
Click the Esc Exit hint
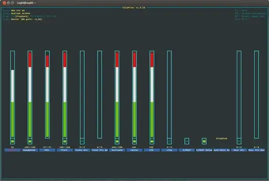[241, 19]
